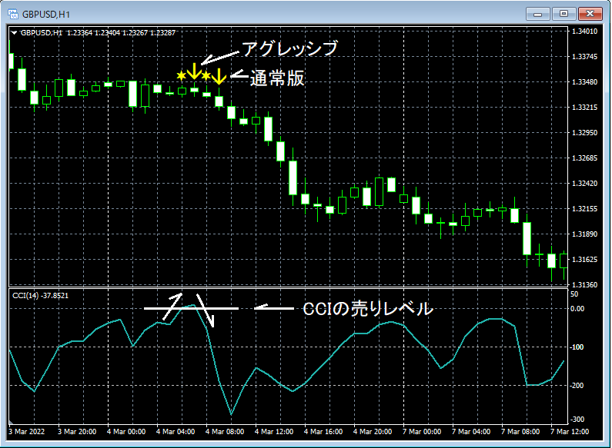Click price level 1.32155 on scale
Viewport: 612px width, 448px height.
coord(584,209)
